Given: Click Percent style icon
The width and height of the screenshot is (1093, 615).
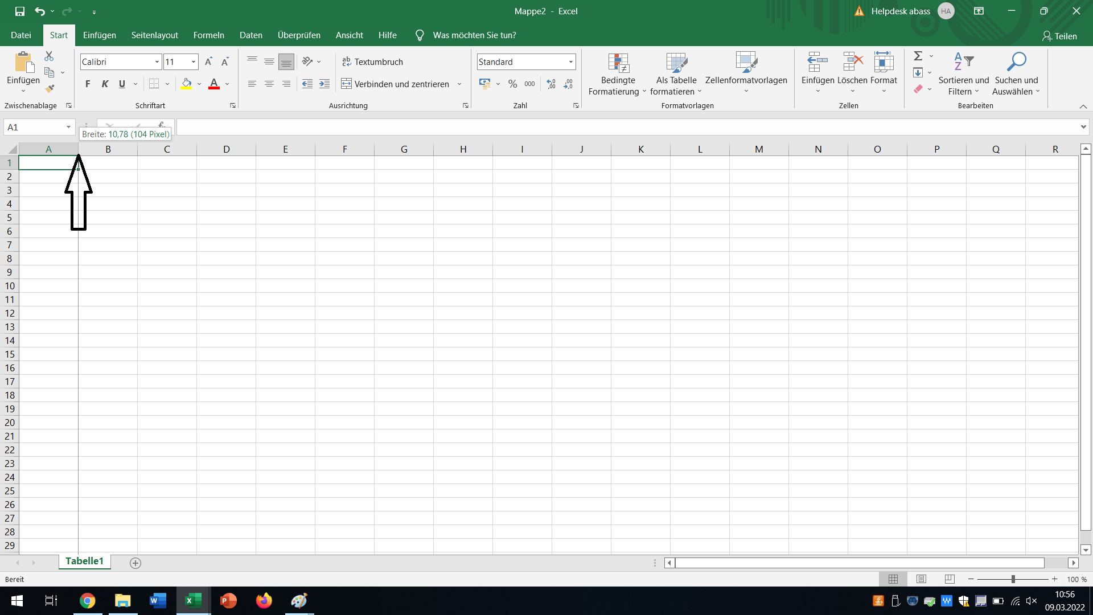Looking at the screenshot, I should click(x=512, y=84).
